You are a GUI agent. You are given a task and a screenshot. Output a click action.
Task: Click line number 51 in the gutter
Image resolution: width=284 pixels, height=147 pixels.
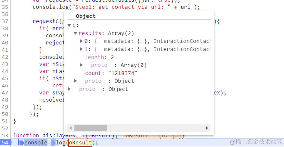point(5,121)
